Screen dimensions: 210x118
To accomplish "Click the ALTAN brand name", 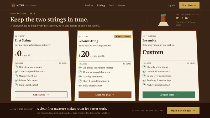I will 20,6.
